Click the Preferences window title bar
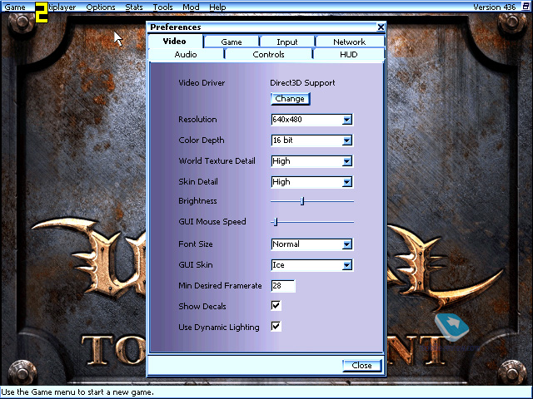 click(x=266, y=27)
